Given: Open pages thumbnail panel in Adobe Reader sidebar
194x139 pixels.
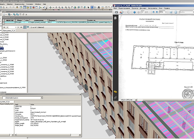Looking at the screenshot, I should (x=116, y=18).
